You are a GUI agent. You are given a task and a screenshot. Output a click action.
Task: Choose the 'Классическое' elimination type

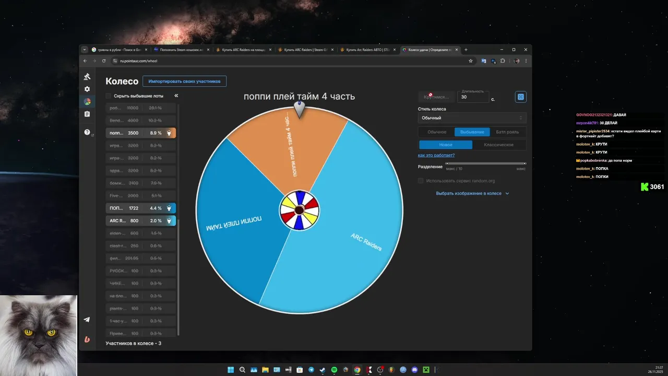click(499, 145)
